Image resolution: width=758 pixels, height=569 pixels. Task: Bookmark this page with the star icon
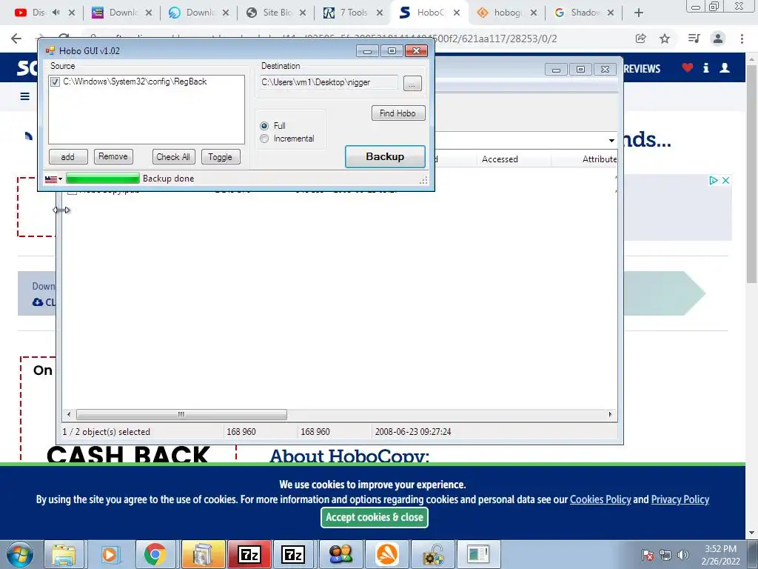(665, 39)
